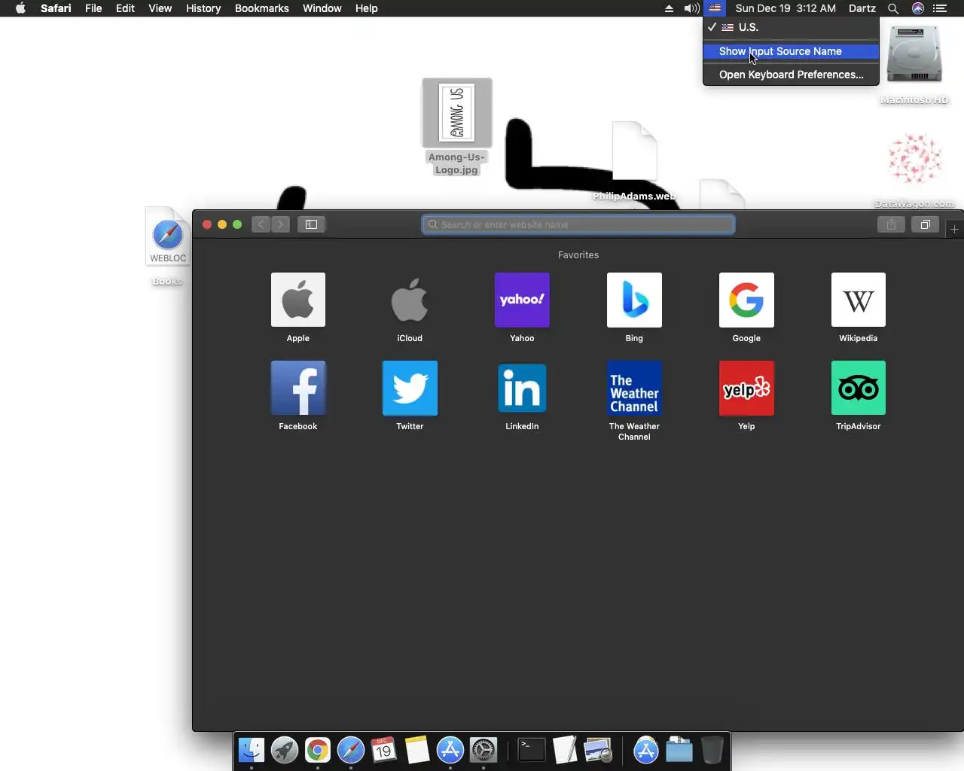Click the flag input menu icon
964x771 pixels.
pyautogui.click(x=715, y=8)
